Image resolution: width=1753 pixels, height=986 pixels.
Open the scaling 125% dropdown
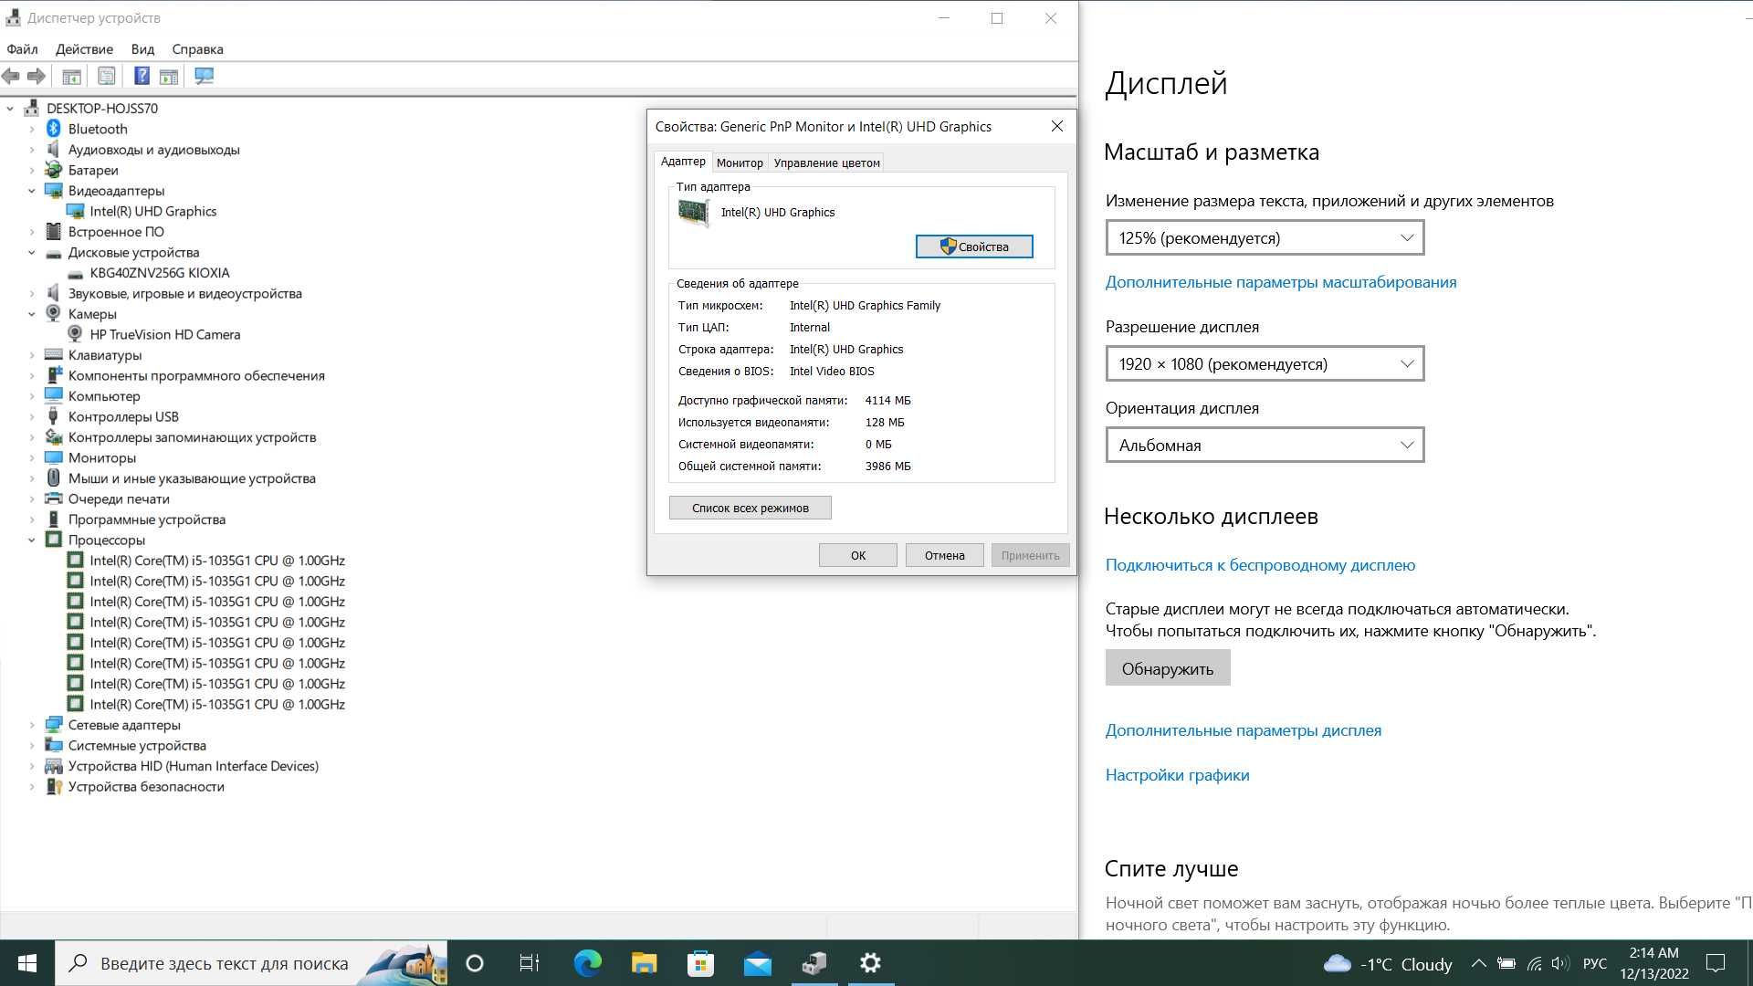pos(1265,238)
